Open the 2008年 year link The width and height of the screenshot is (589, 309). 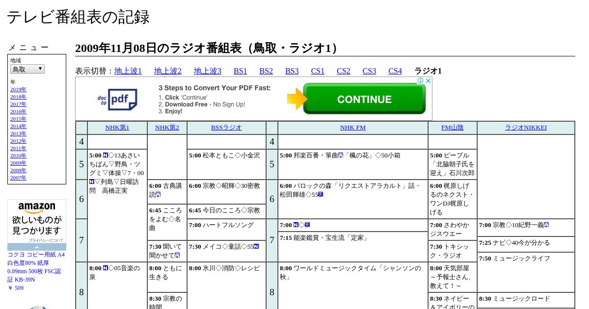point(19,170)
